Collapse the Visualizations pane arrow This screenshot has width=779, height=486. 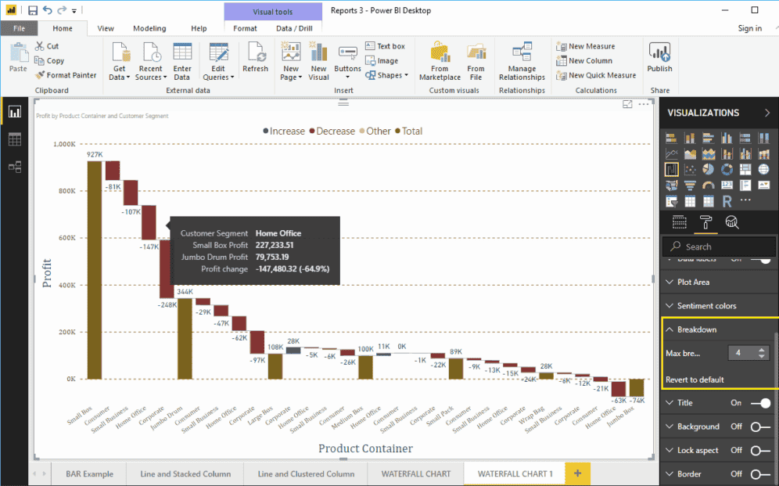767,113
